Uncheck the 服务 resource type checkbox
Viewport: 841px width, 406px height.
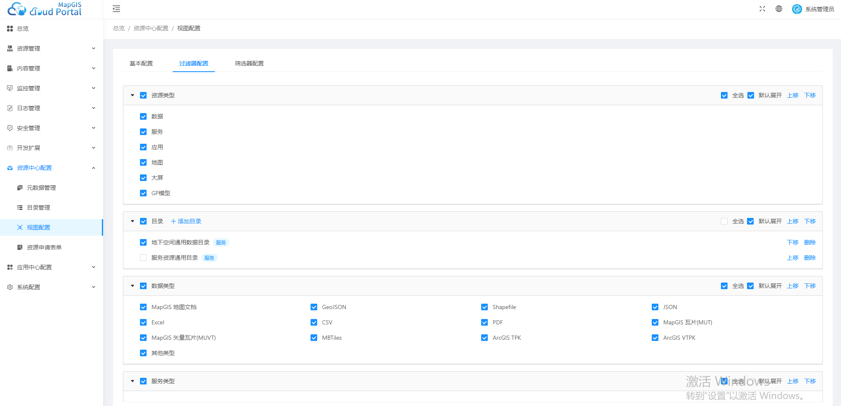tap(143, 132)
